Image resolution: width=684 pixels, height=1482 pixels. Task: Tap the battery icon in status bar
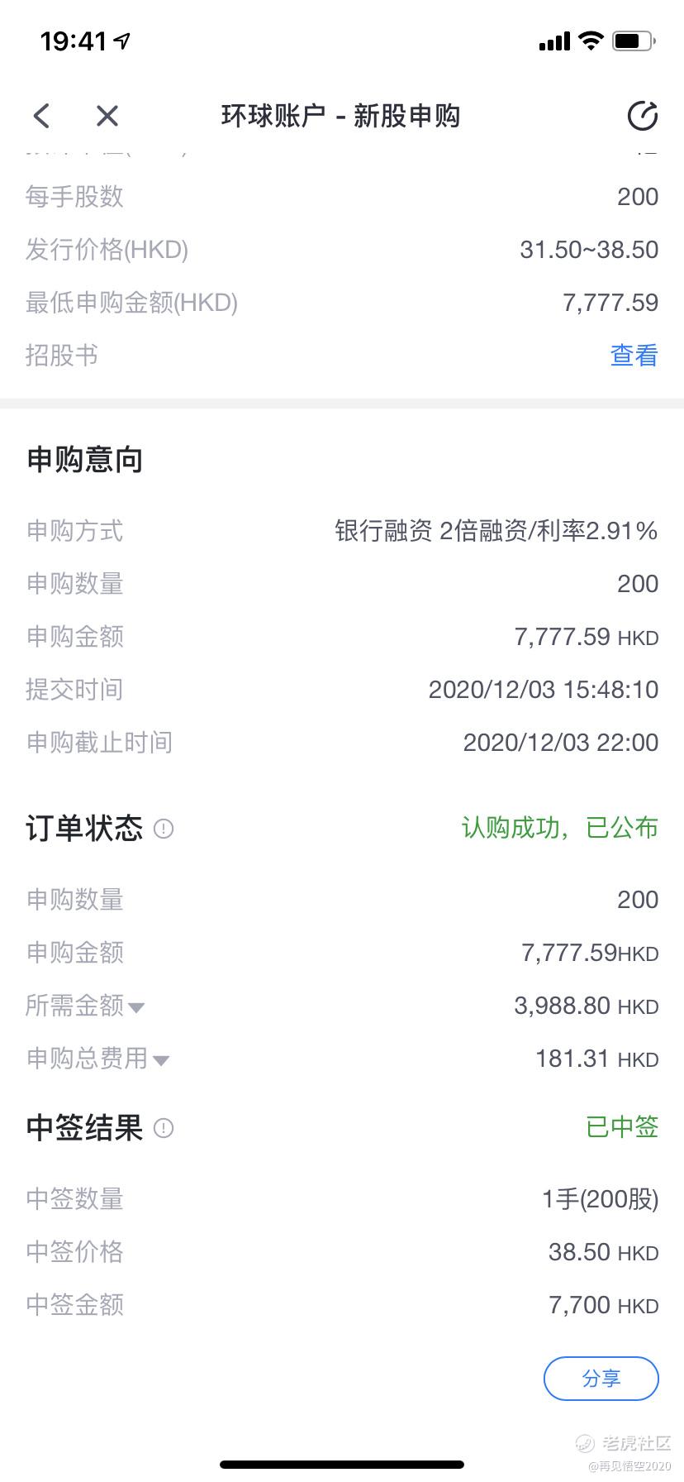tap(634, 41)
